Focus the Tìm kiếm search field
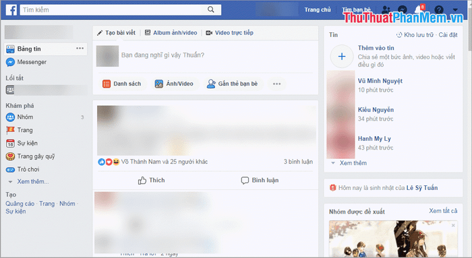The height and width of the screenshot is (258, 472). pos(121,9)
